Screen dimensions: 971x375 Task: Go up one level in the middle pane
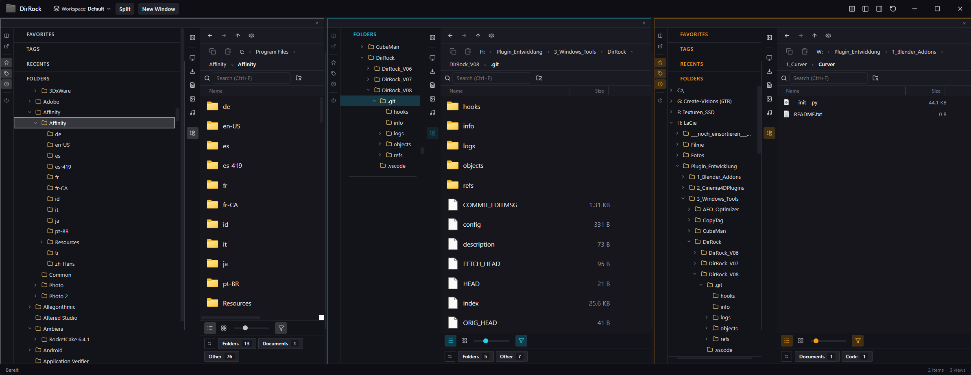click(x=478, y=36)
